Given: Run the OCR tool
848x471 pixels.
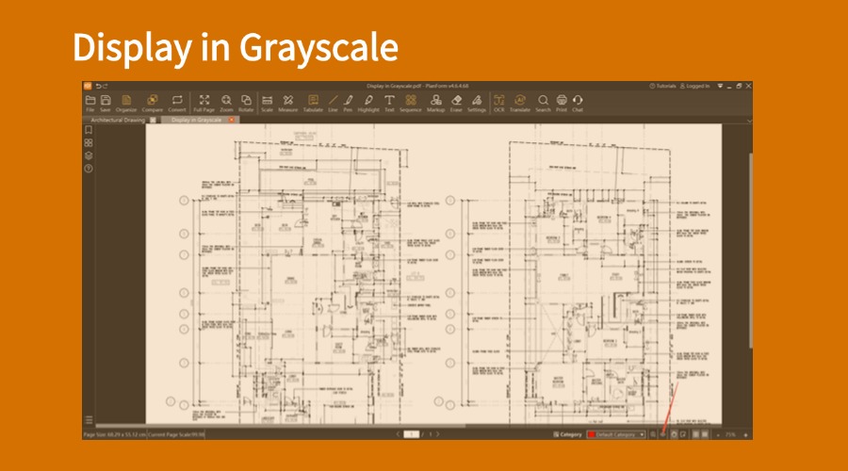Looking at the screenshot, I should click(x=498, y=103).
